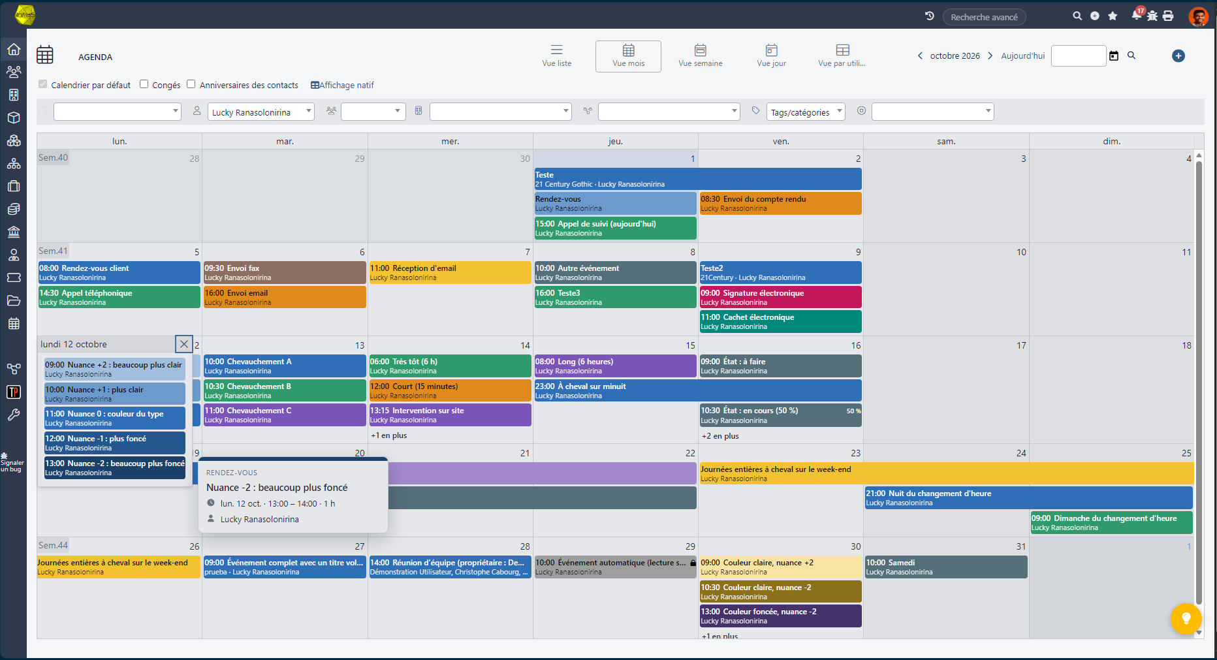The image size is (1217, 660).
Task: Click the magnifier search icon in the top bar
Action: [x=1077, y=16]
